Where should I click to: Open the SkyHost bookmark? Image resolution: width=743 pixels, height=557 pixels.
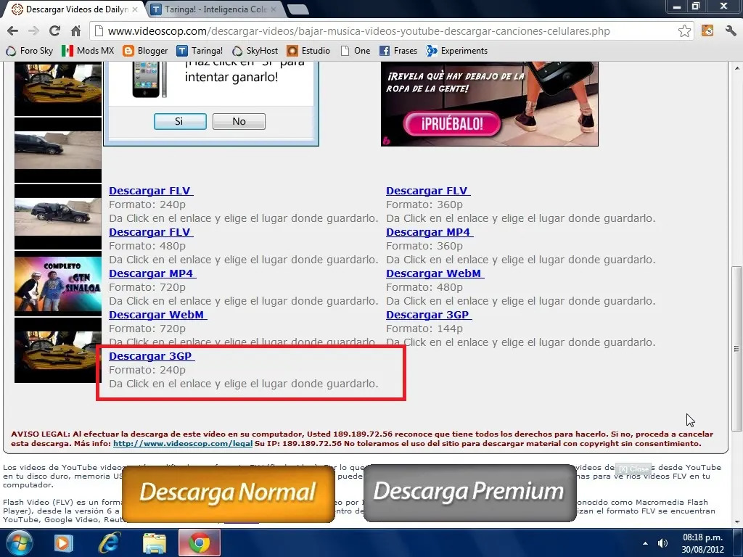[255, 51]
